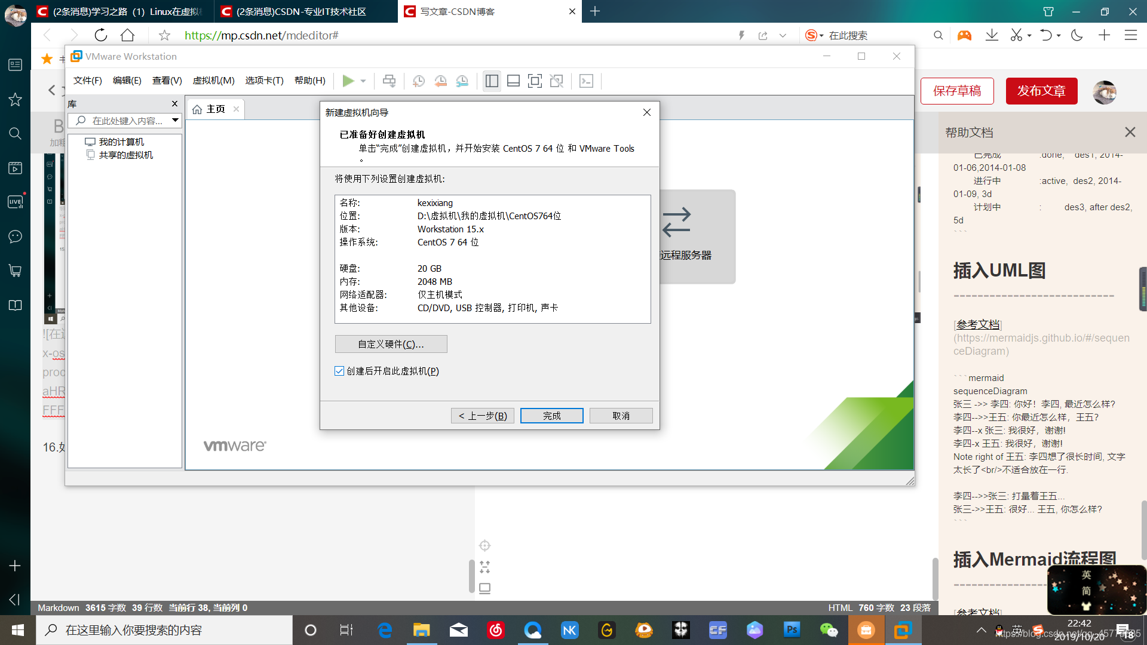Image resolution: width=1147 pixels, height=645 pixels.
Task: Click the 发布文章 publish button
Action: pyautogui.click(x=1041, y=91)
